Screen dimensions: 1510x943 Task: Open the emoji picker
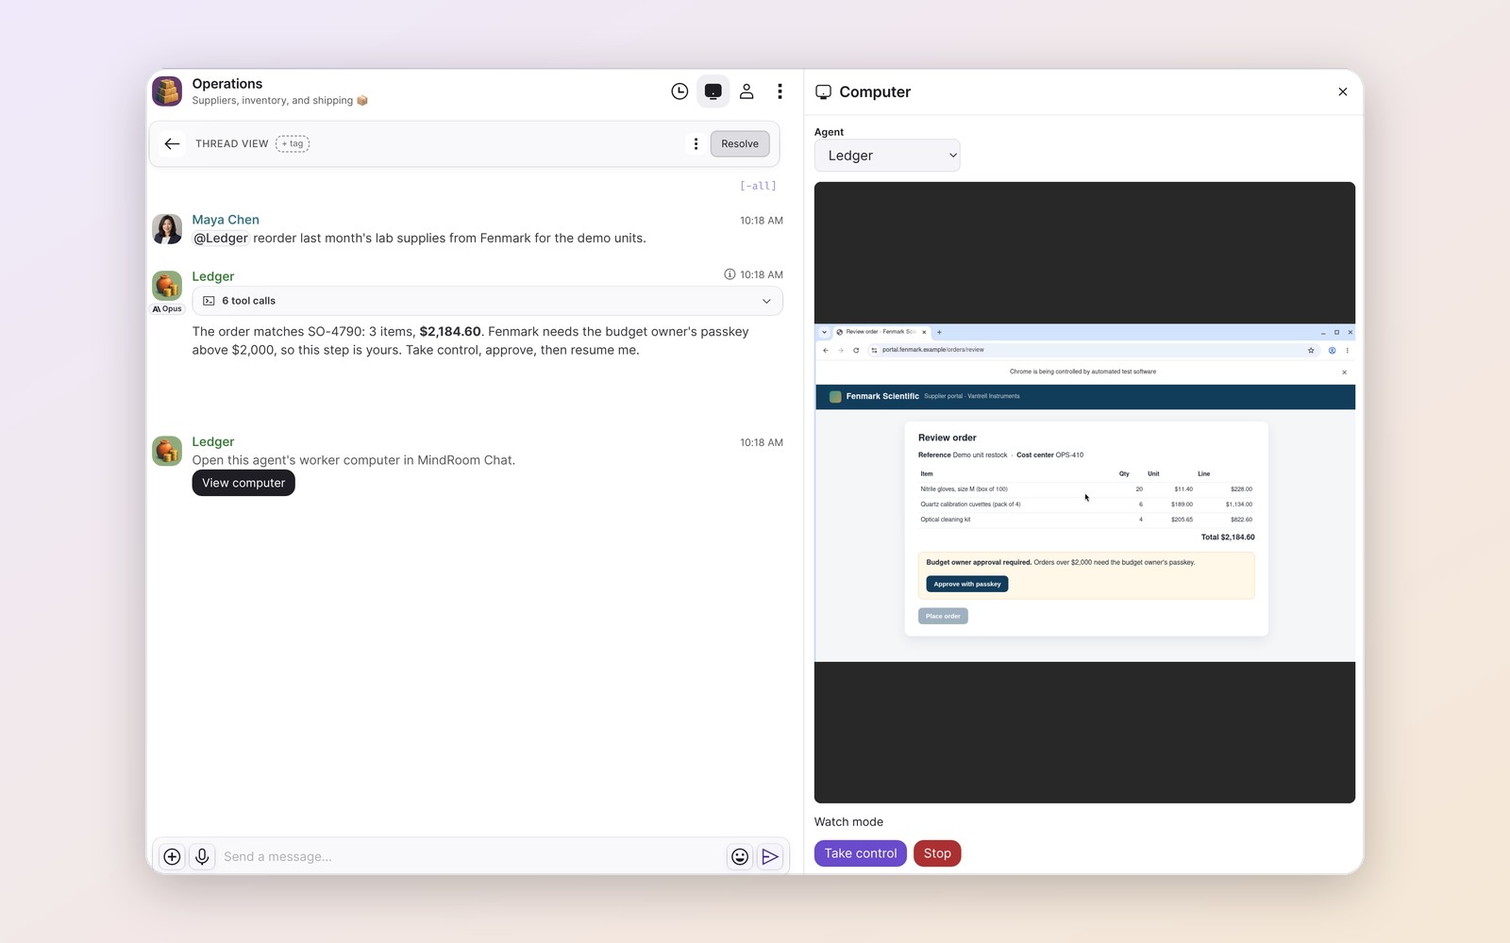(740, 856)
